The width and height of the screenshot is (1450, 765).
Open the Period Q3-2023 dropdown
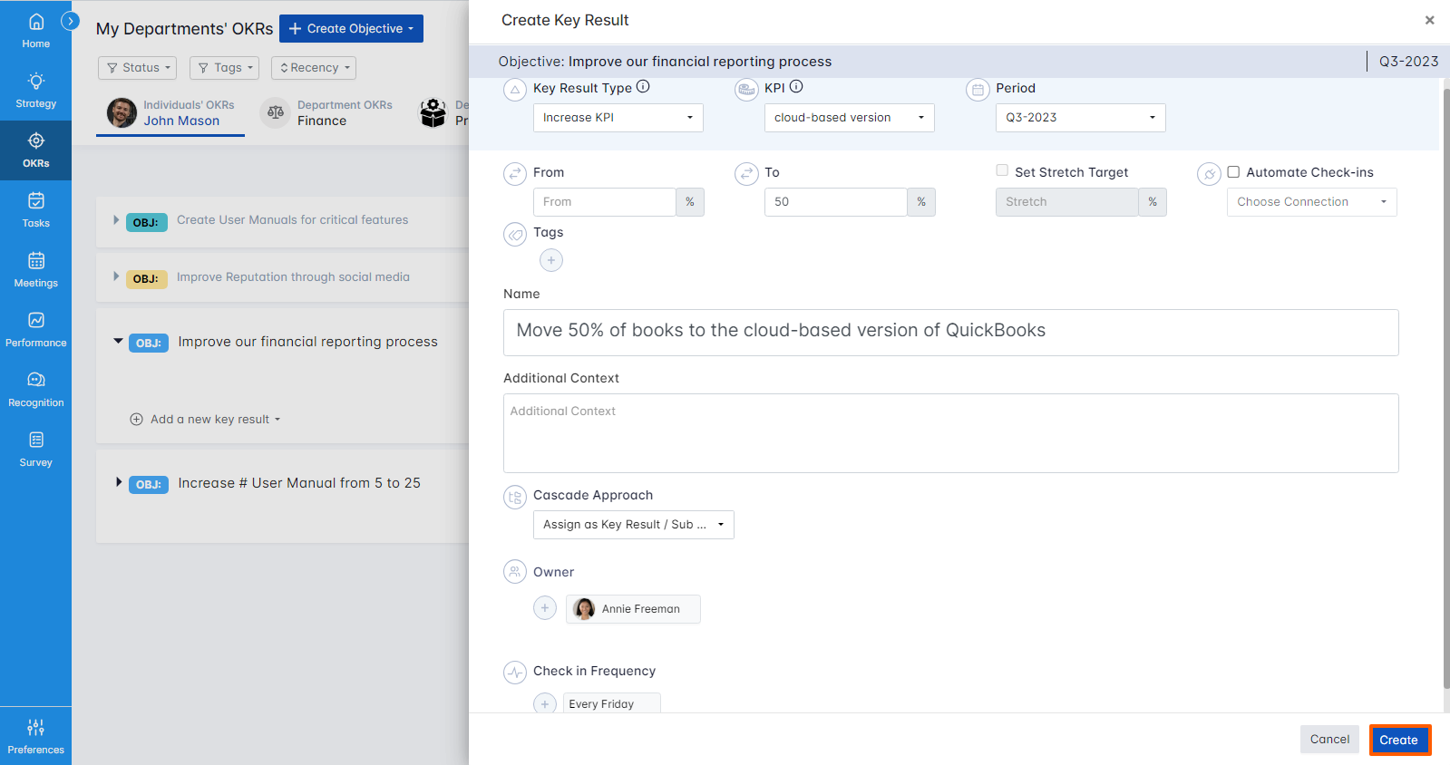[1080, 118]
